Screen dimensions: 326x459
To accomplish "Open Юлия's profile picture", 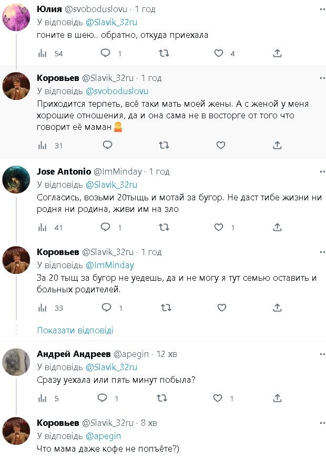I will 16,17.
